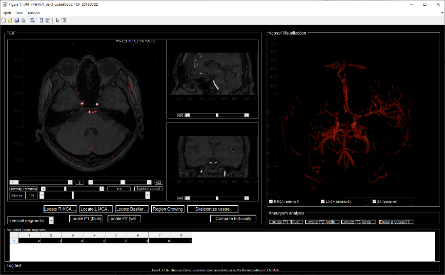Open the Analysis menu
Screen dimensions: 445x275
click(34, 13)
